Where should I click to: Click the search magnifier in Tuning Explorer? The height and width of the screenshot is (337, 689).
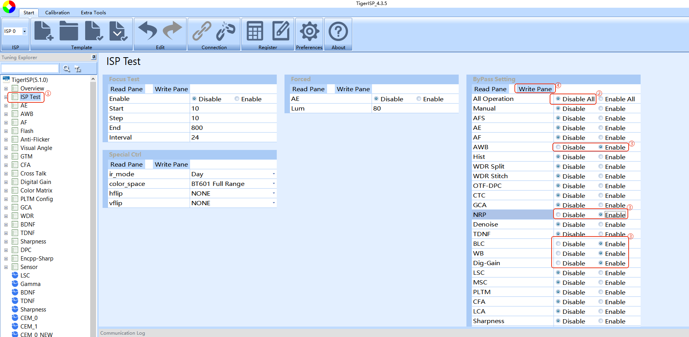pyautogui.click(x=67, y=68)
